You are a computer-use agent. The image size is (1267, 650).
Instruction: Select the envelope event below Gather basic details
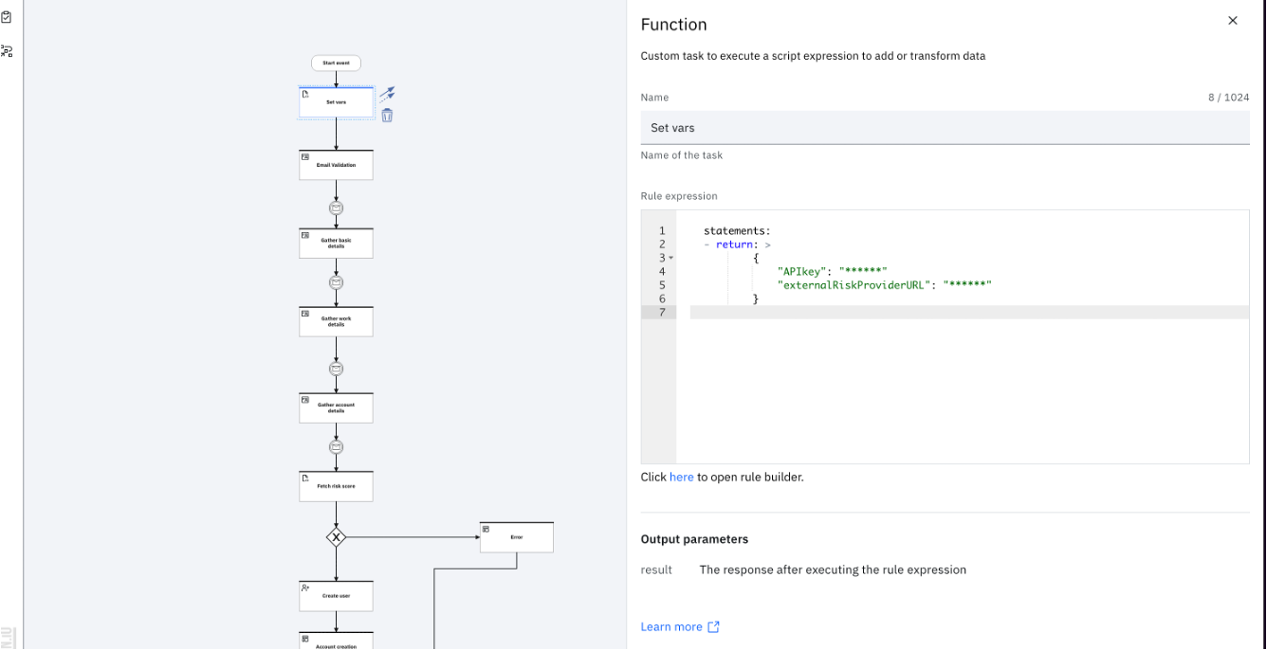(336, 282)
